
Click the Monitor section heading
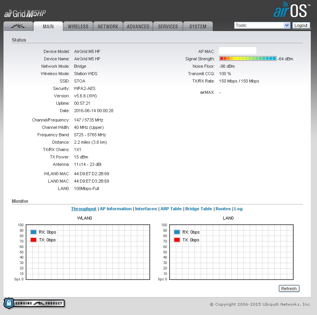[x=20, y=201]
